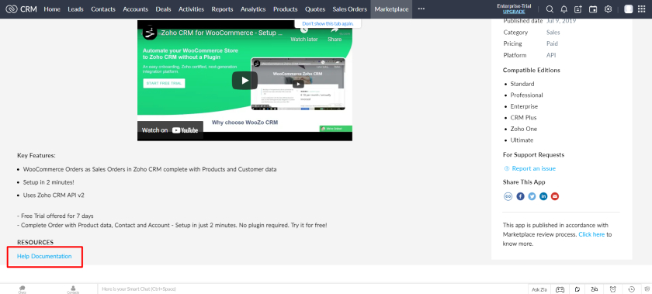This screenshot has height=294, width=652.
Task: Click the Zoho One edition text
Action: (x=523, y=129)
